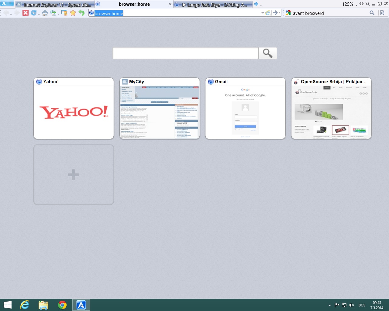Open the Windows Start button
The width and height of the screenshot is (389, 311).
click(x=7, y=305)
